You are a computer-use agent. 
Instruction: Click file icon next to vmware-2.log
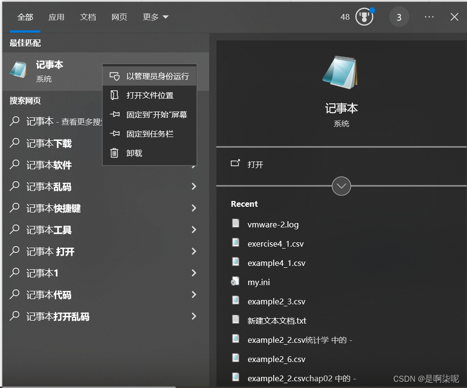point(236,223)
